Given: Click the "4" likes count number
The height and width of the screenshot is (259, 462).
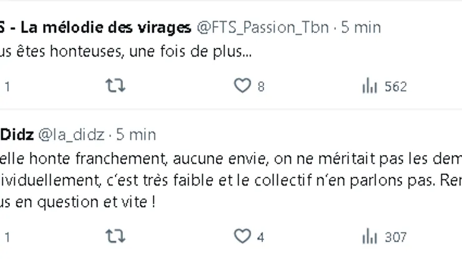Looking at the screenshot, I should click(x=261, y=237).
